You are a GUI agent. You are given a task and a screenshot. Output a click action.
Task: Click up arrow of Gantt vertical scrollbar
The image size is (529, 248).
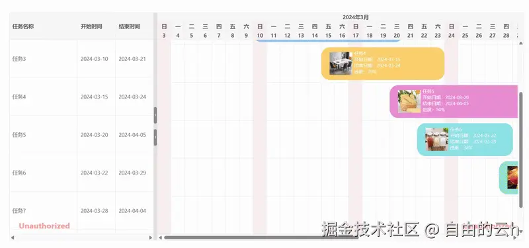click(521, 43)
